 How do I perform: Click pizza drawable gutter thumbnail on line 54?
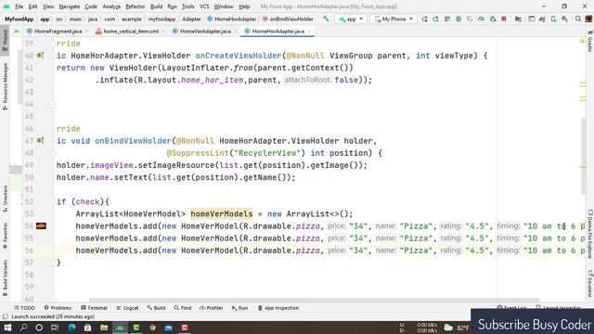(41, 226)
